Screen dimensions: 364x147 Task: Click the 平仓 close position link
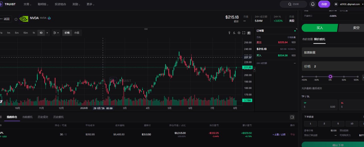tap(292, 135)
